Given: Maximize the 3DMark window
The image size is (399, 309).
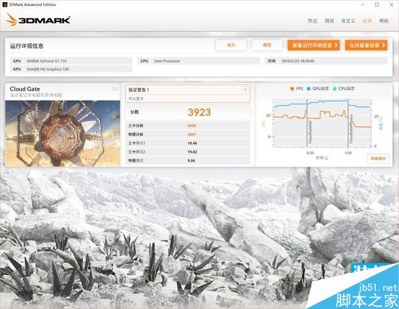Looking at the screenshot, I should [x=377, y=5].
